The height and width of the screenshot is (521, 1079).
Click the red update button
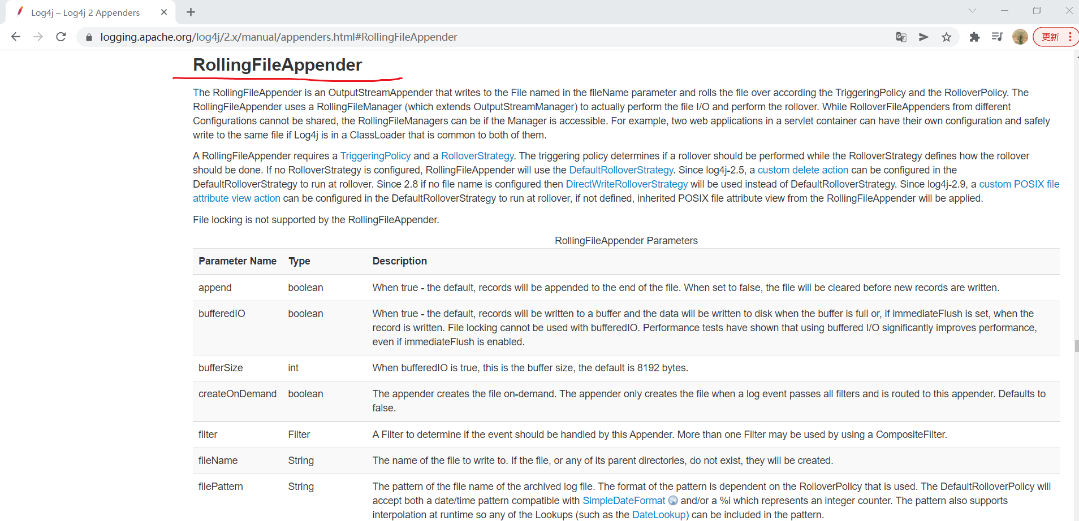coord(1055,37)
